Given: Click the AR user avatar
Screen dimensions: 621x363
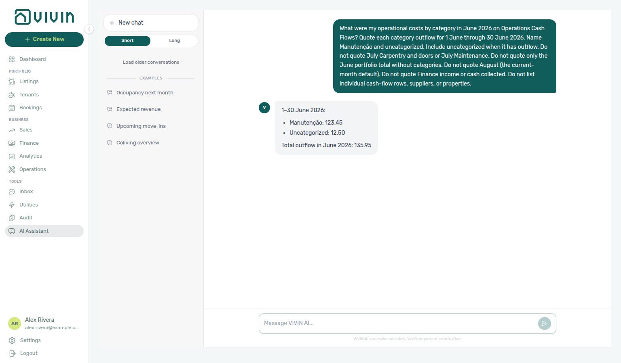Looking at the screenshot, I should 15,323.
